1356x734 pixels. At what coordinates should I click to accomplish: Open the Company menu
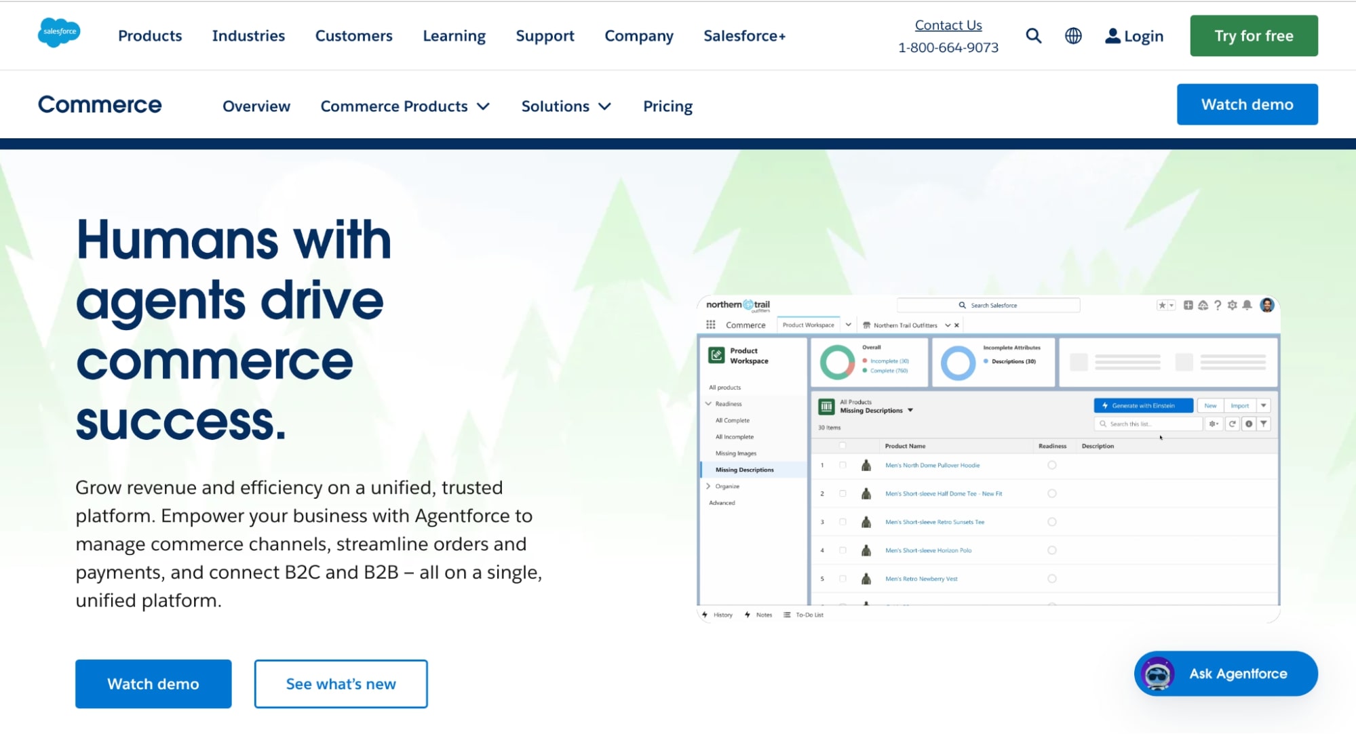639,36
